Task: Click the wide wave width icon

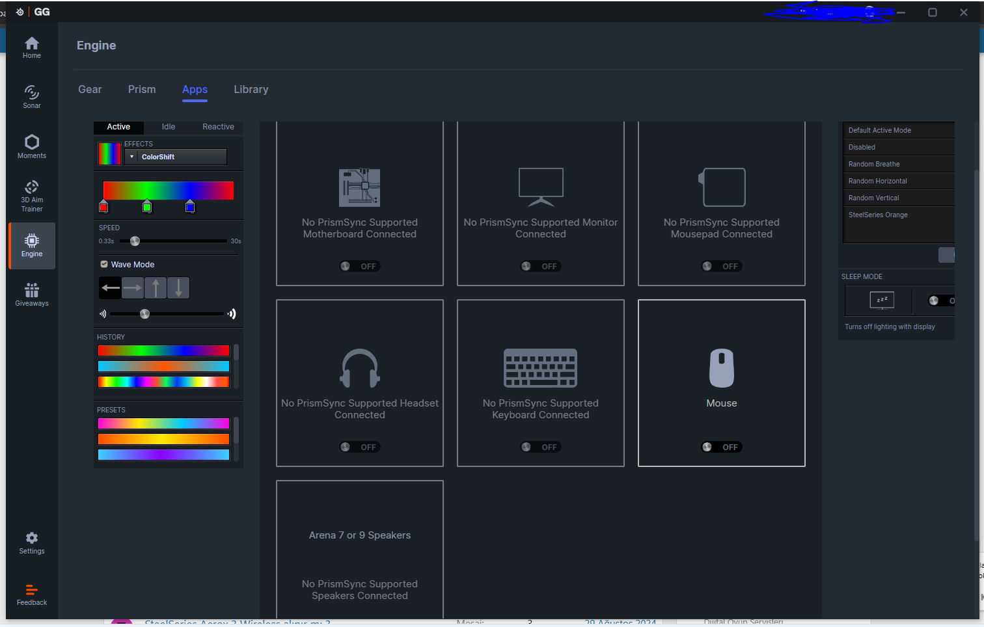Action: tap(231, 313)
